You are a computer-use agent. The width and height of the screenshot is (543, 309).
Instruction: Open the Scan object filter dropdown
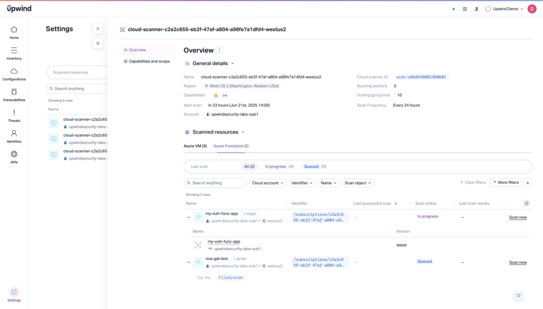coord(358,183)
